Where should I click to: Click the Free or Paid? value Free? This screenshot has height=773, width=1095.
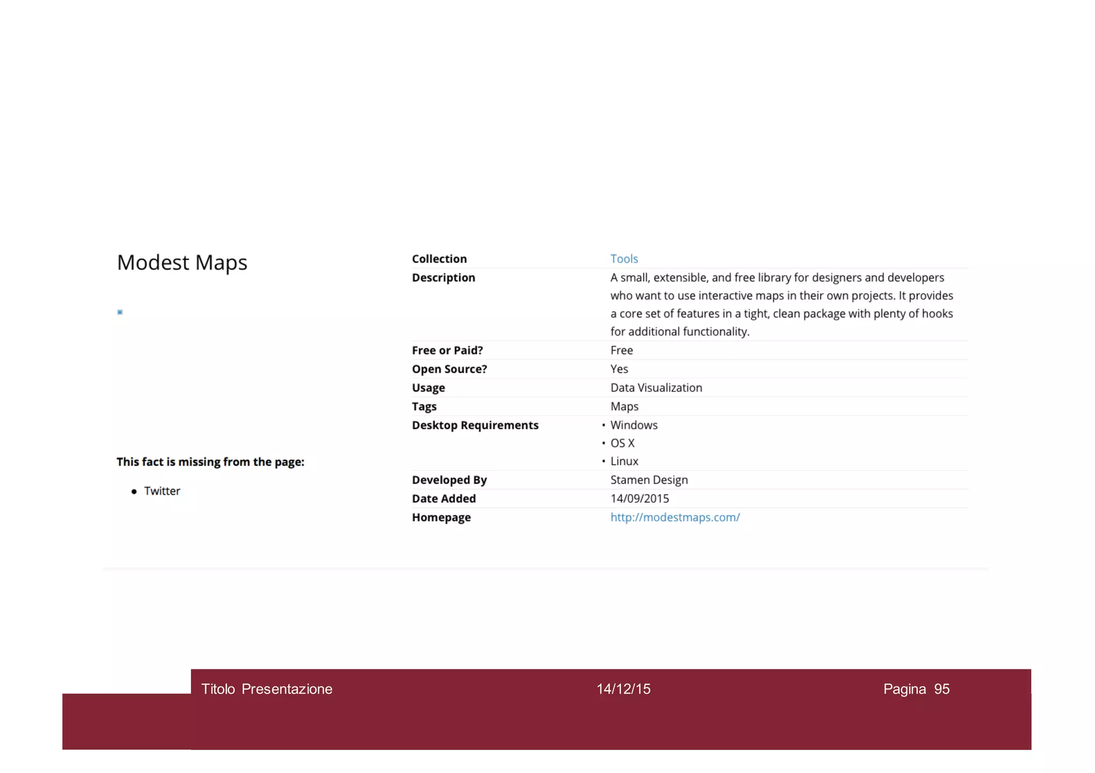[621, 350]
